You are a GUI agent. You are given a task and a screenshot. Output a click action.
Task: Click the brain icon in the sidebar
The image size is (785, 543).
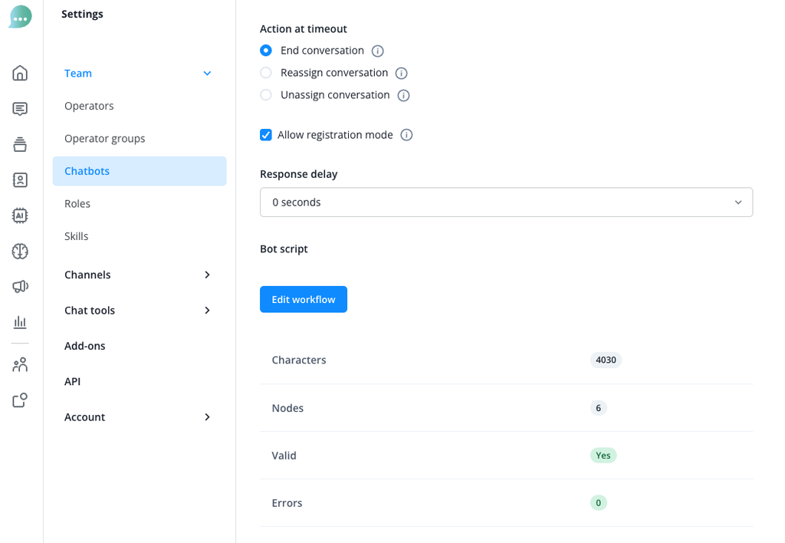(20, 251)
